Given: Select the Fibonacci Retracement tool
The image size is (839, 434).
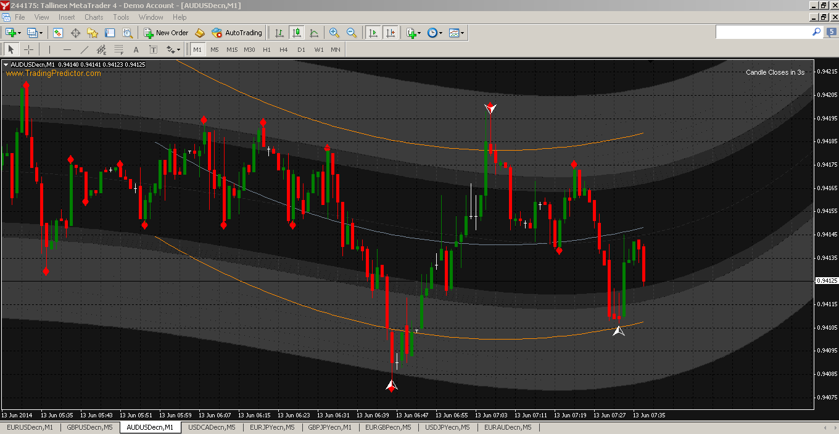Looking at the screenshot, I should [x=118, y=49].
